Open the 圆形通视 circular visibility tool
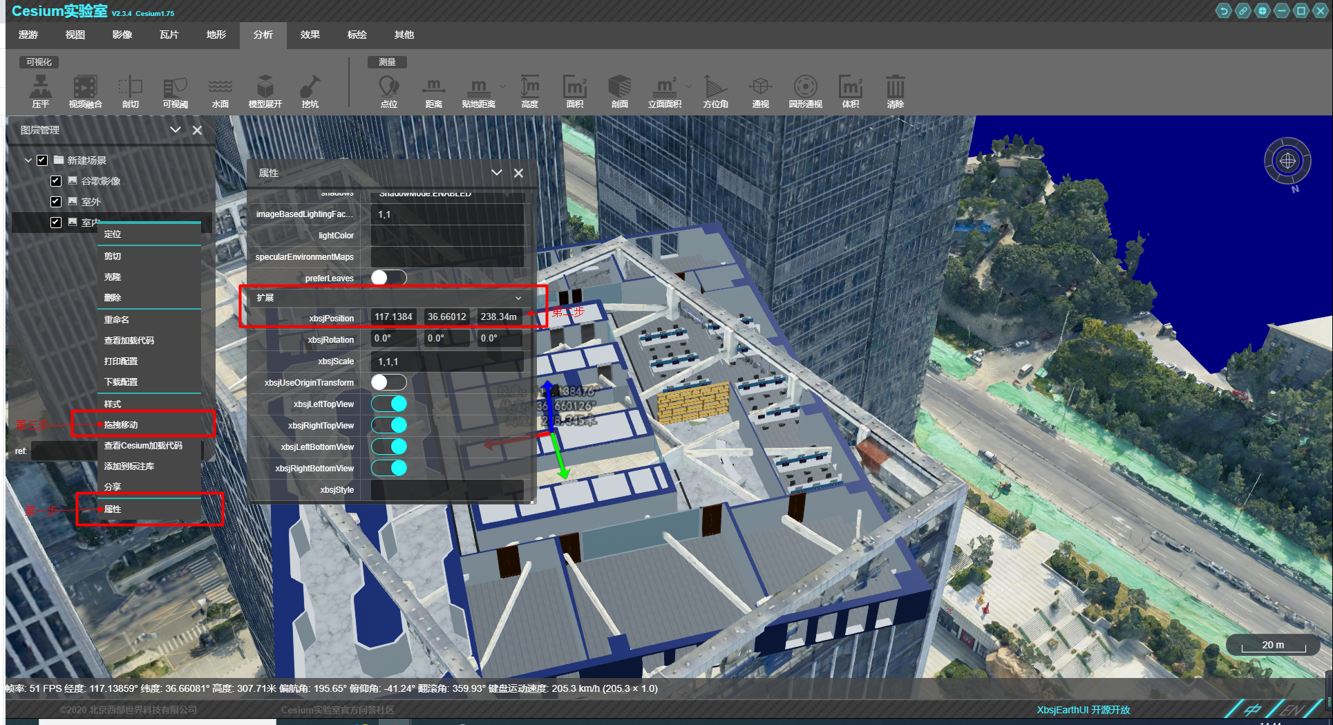The height and width of the screenshot is (725, 1333). point(805,91)
